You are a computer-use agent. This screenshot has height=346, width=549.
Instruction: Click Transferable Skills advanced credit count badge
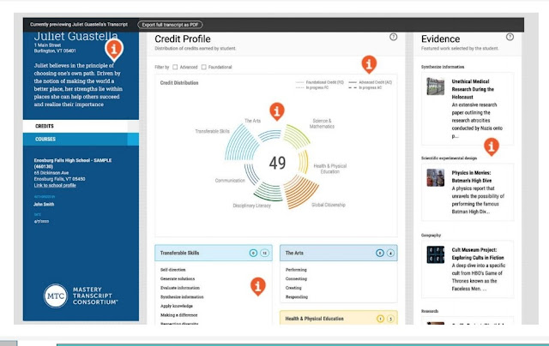(x=253, y=253)
